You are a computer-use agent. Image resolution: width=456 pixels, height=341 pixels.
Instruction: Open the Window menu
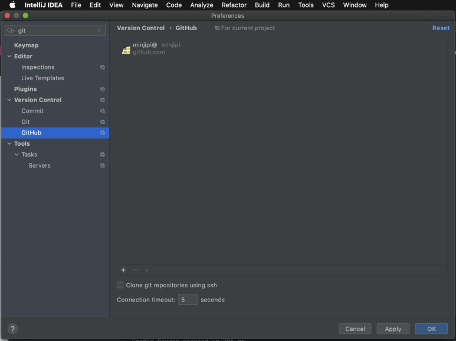tap(355, 5)
